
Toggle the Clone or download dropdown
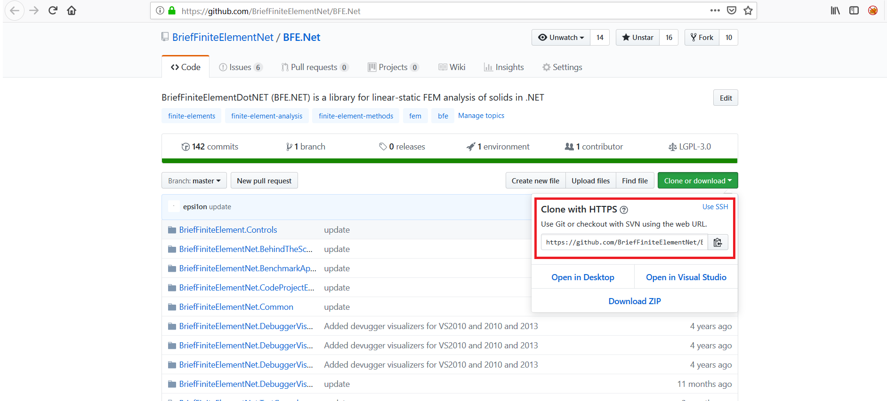698,181
